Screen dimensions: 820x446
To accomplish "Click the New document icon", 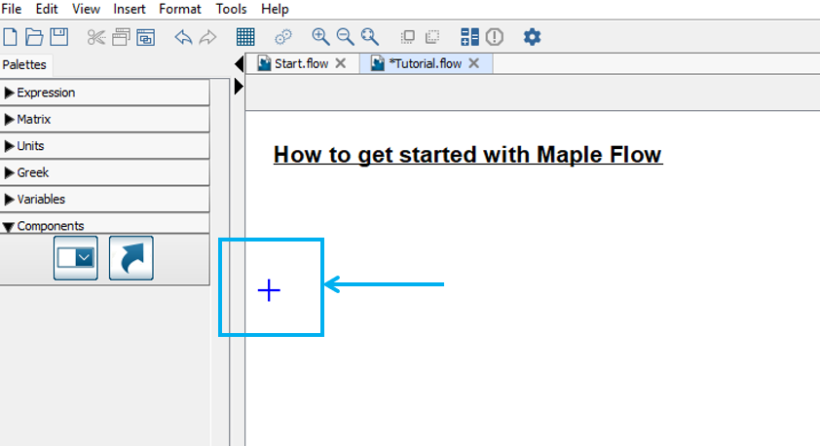I will [10, 37].
